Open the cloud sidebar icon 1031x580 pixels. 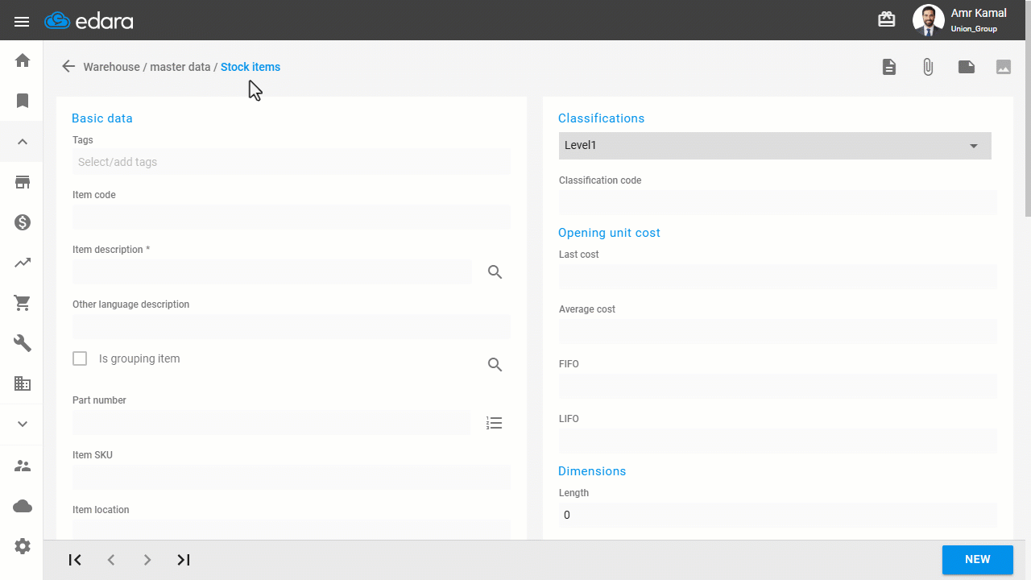(23, 506)
